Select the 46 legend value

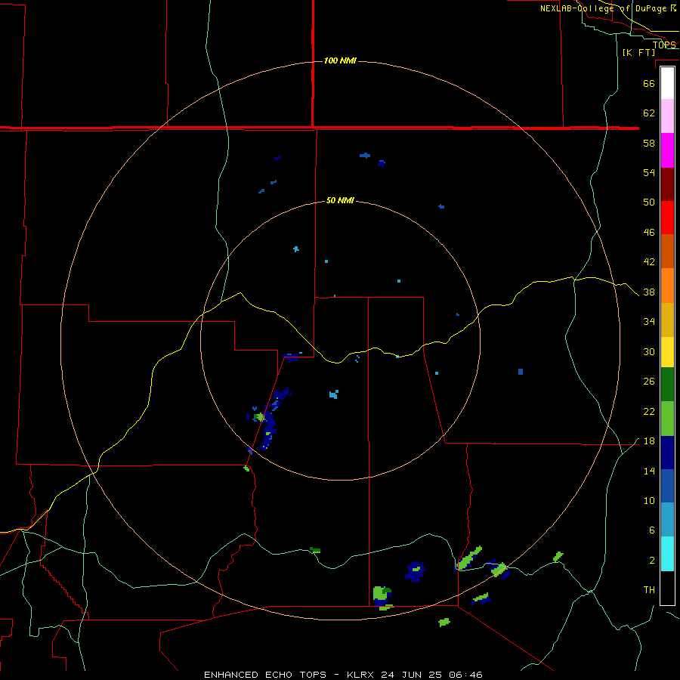click(x=649, y=233)
